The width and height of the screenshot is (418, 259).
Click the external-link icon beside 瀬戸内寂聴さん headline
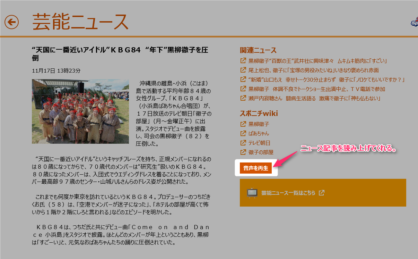click(x=243, y=99)
